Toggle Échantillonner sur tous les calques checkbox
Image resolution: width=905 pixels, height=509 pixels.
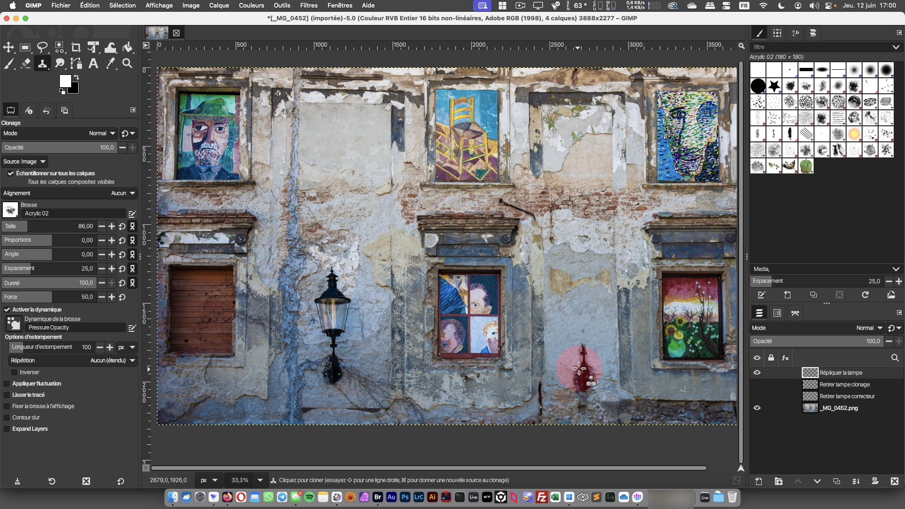(x=10, y=173)
